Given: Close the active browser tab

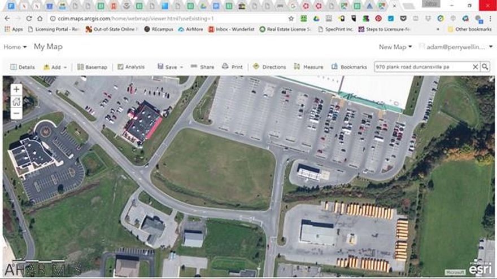Looking at the screenshot, I should [394, 6].
